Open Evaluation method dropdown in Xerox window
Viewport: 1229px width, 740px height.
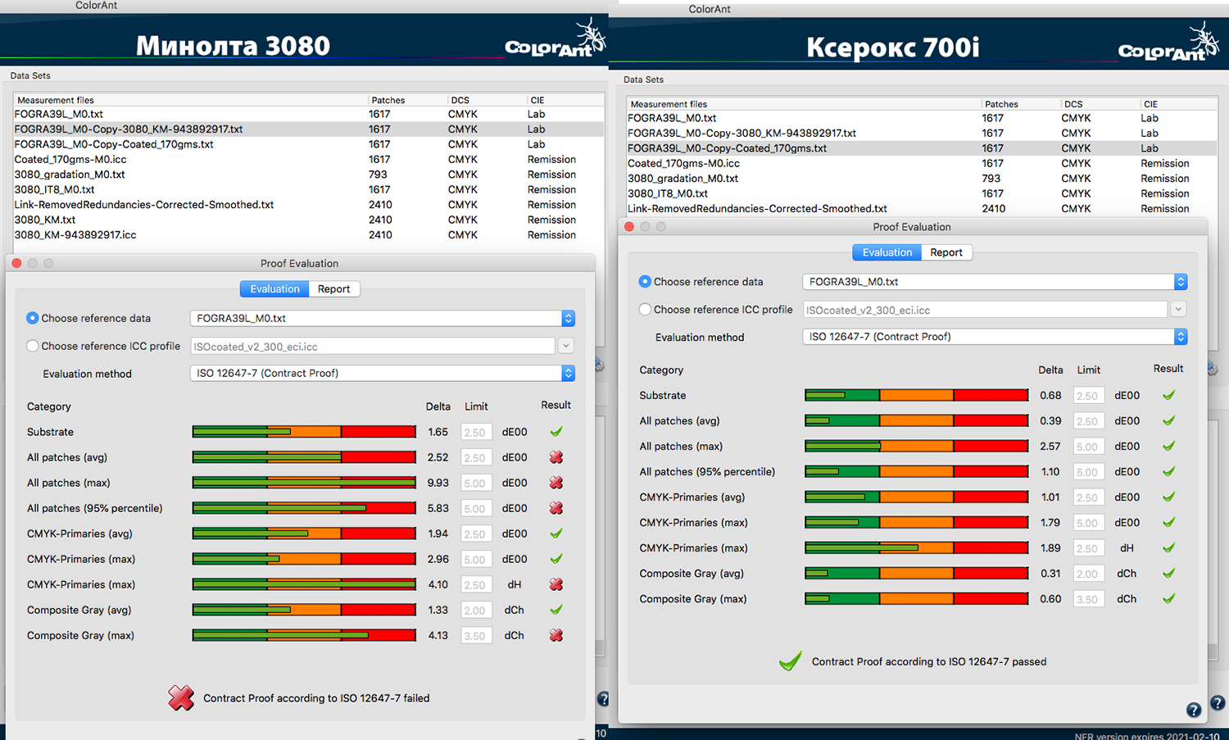[995, 336]
